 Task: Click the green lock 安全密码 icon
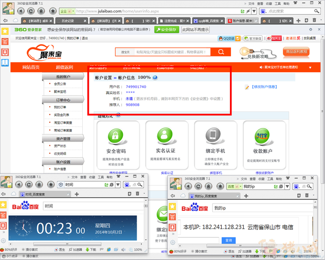[116, 136]
